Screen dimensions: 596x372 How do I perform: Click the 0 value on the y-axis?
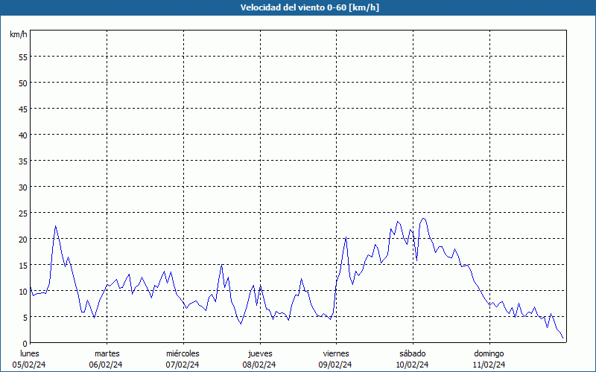[x=25, y=344]
